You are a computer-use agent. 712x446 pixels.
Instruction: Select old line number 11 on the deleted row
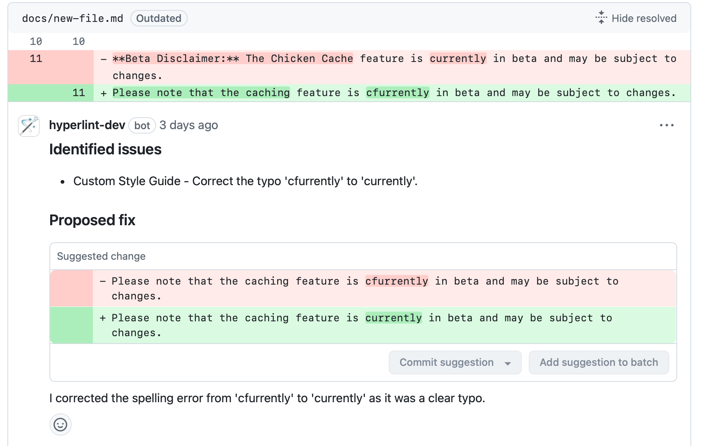click(x=36, y=59)
